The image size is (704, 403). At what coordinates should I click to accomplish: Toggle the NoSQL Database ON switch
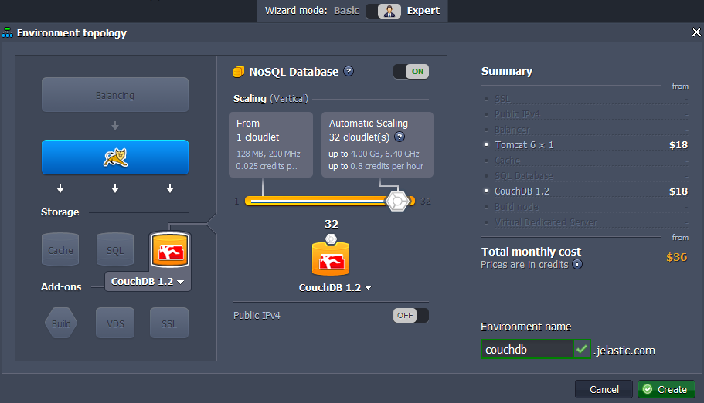tap(411, 71)
